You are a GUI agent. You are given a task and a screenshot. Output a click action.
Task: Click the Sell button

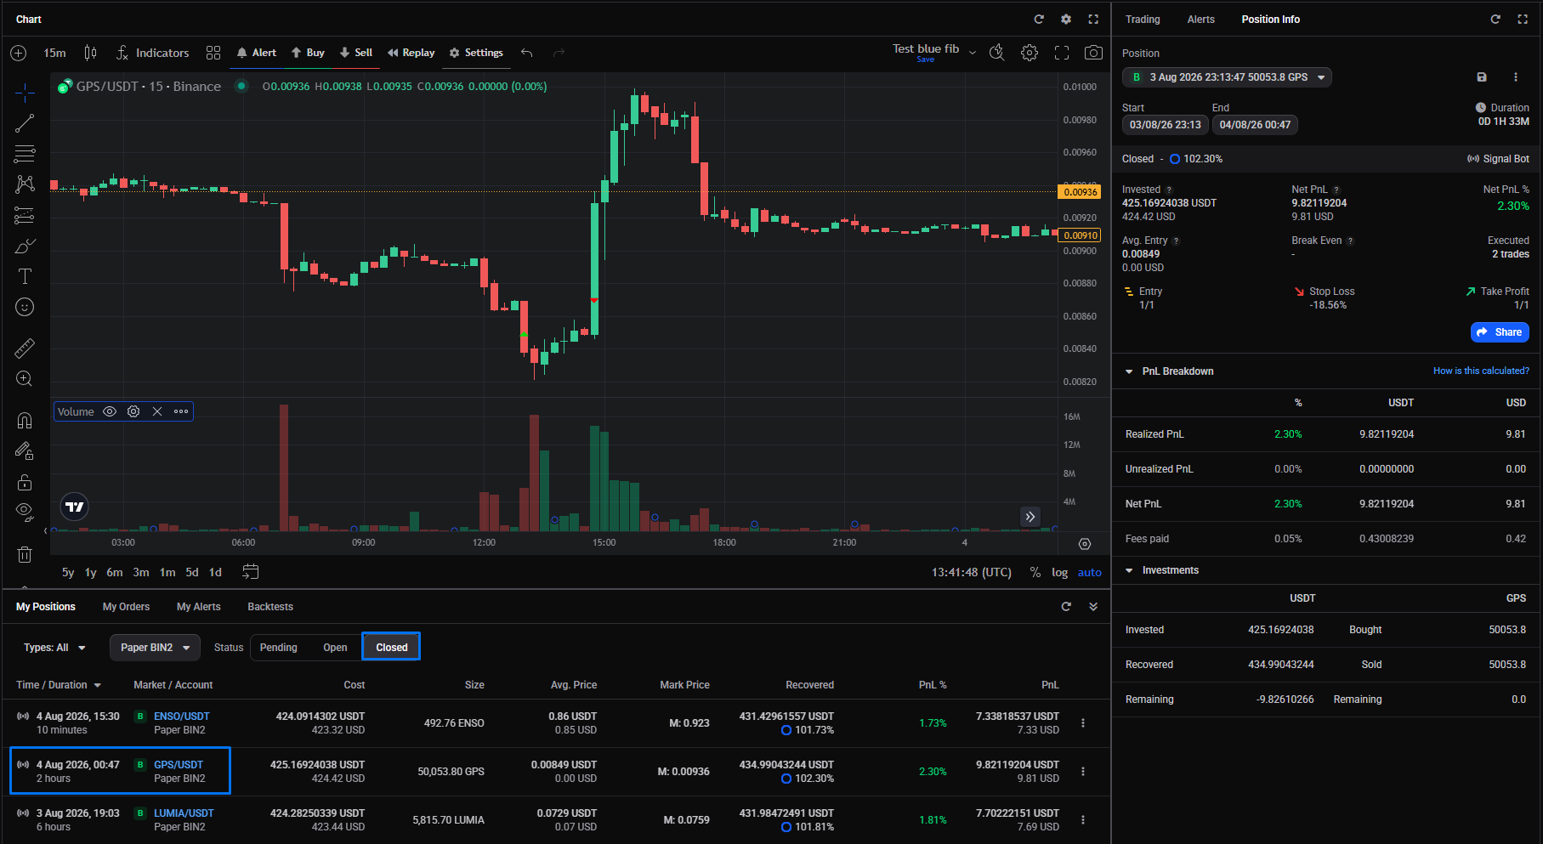[356, 53]
